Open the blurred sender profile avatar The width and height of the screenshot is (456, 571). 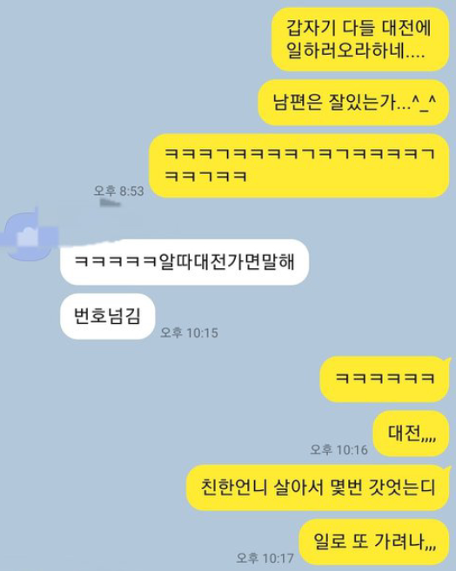[x=29, y=234]
